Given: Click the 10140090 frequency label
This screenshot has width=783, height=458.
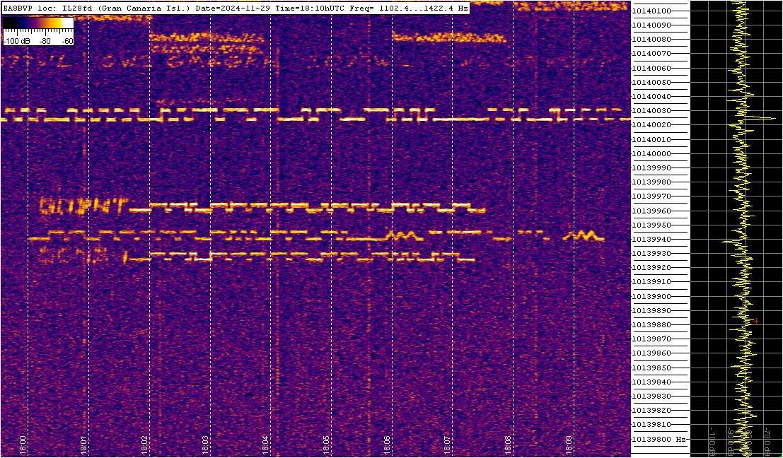Looking at the screenshot, I should tap(651, 25).
